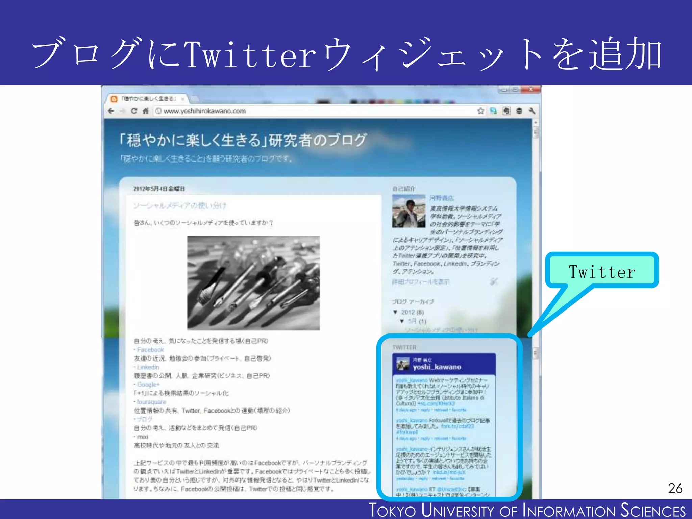The width and height of the screenshot is (692, 519).
Task: Open the post title ソーシャルメディアの使い分け
Action: click(180, 205)
